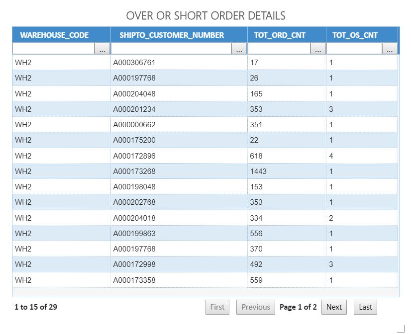Focus the TOT_OS_CNT filter text box
Screen dimensions: 411x334
(354, 49)
